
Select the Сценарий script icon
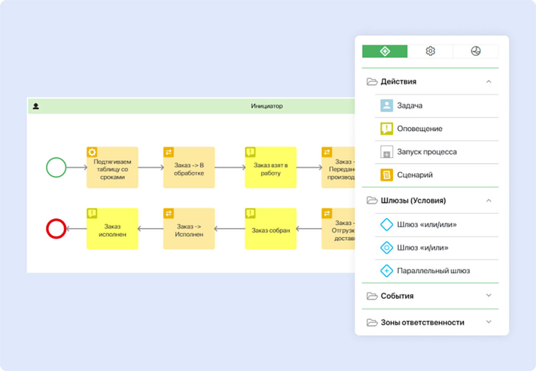pos(386,175)
